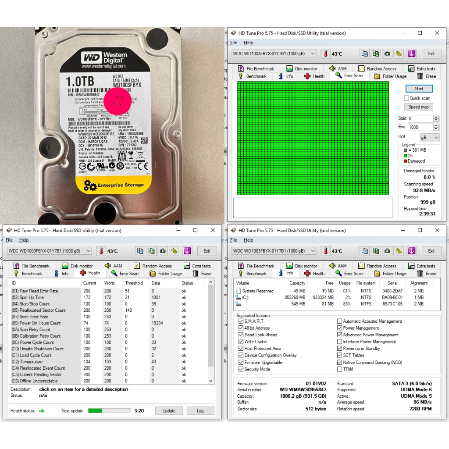Viewport: 449px width, 449px height.
Task: Switch to Disk monitor tab in Info window
Action: 301,266
